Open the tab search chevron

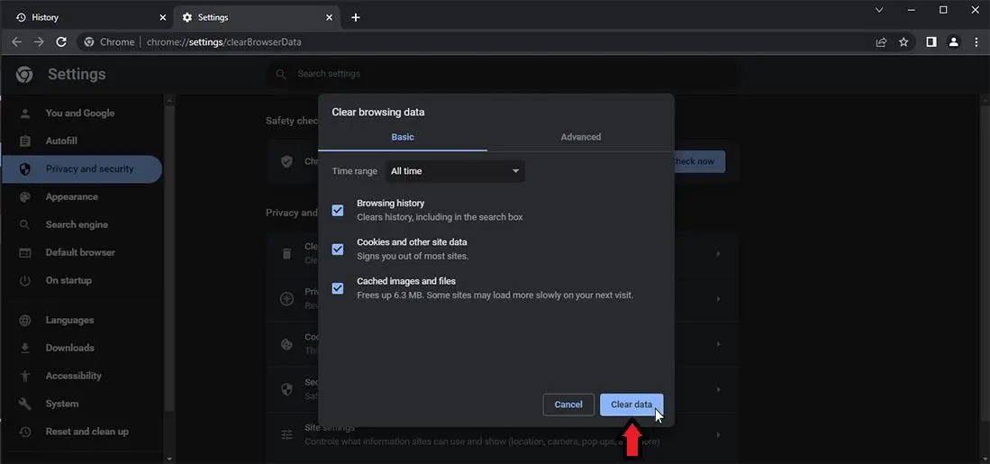pyautogui.click(x=879, y=10)
